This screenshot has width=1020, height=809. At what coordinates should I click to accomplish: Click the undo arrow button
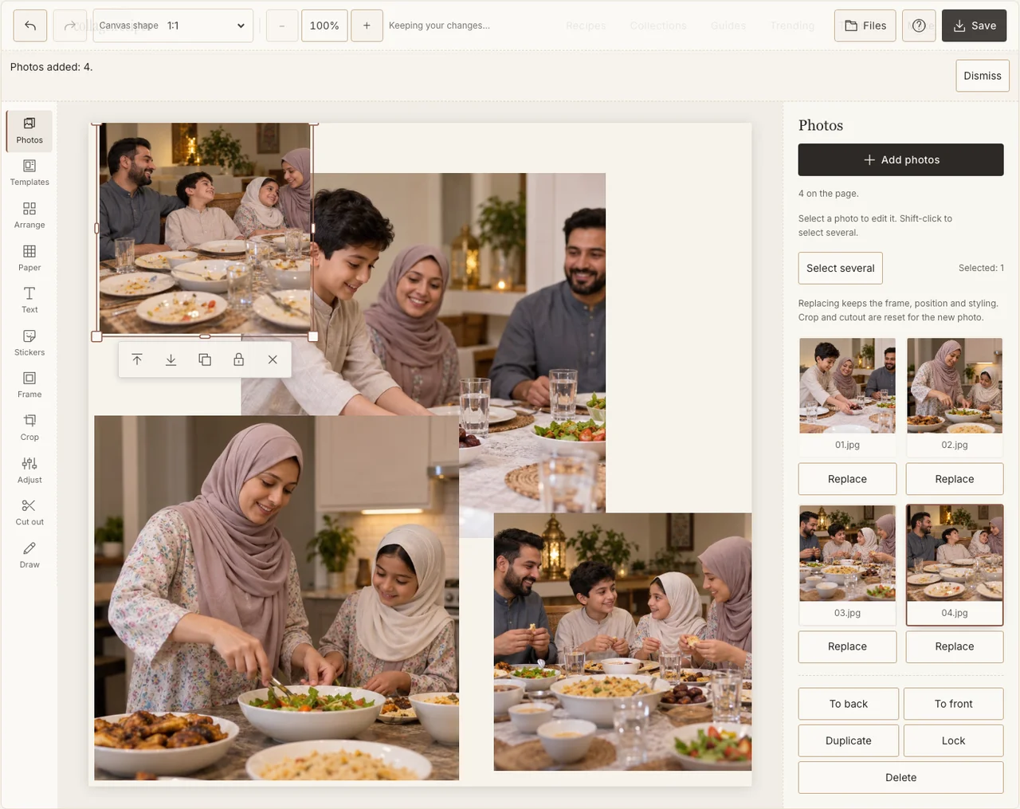30,26
